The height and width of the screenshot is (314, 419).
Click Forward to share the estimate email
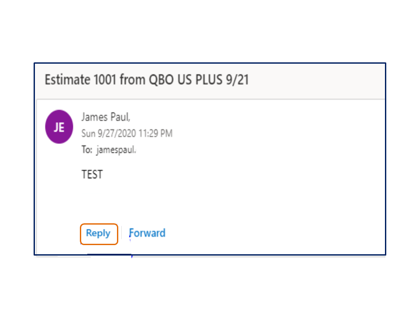point(147,233)
